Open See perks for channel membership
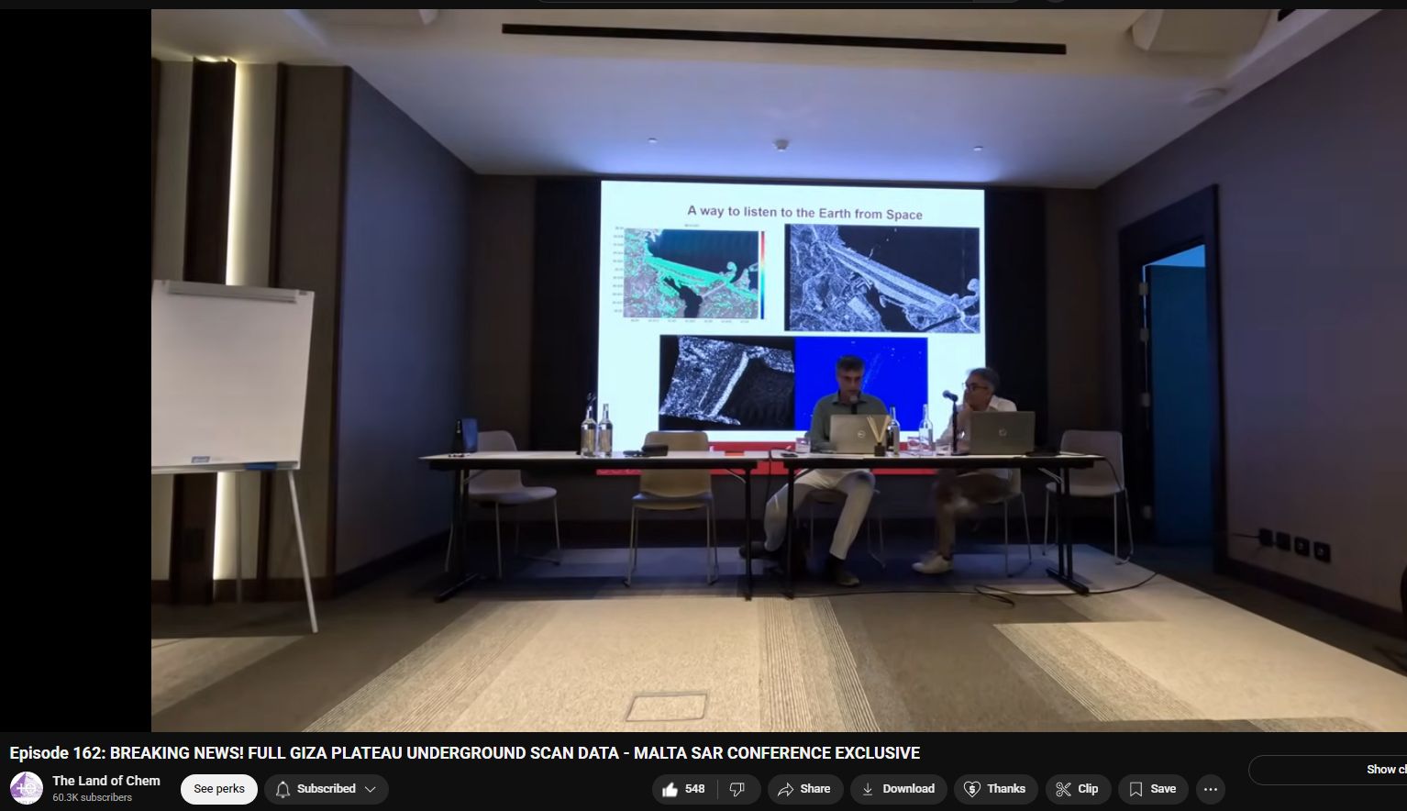 (x=219, y=789)
